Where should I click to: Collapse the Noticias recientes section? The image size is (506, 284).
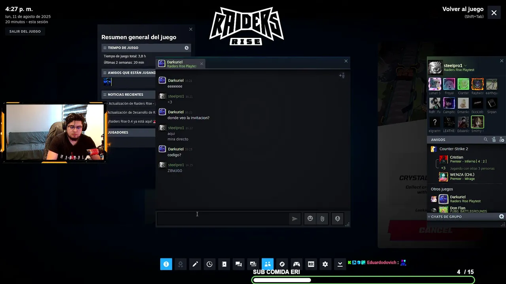[x=105, y=95]
